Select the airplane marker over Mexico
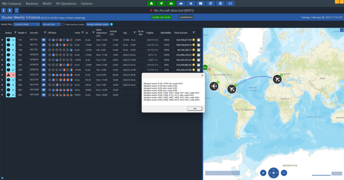The width and height of the screenshot is (344, 180). tap(214, 86)
